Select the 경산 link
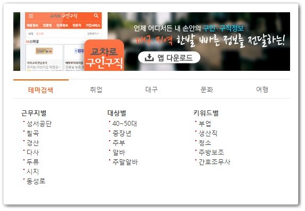305x211 pixels. point(32,143)
